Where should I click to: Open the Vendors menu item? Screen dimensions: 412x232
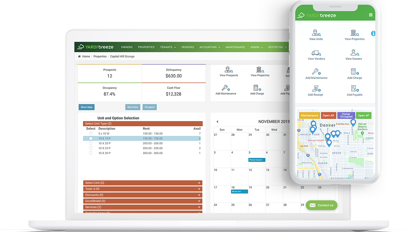(x=187, y=47)
